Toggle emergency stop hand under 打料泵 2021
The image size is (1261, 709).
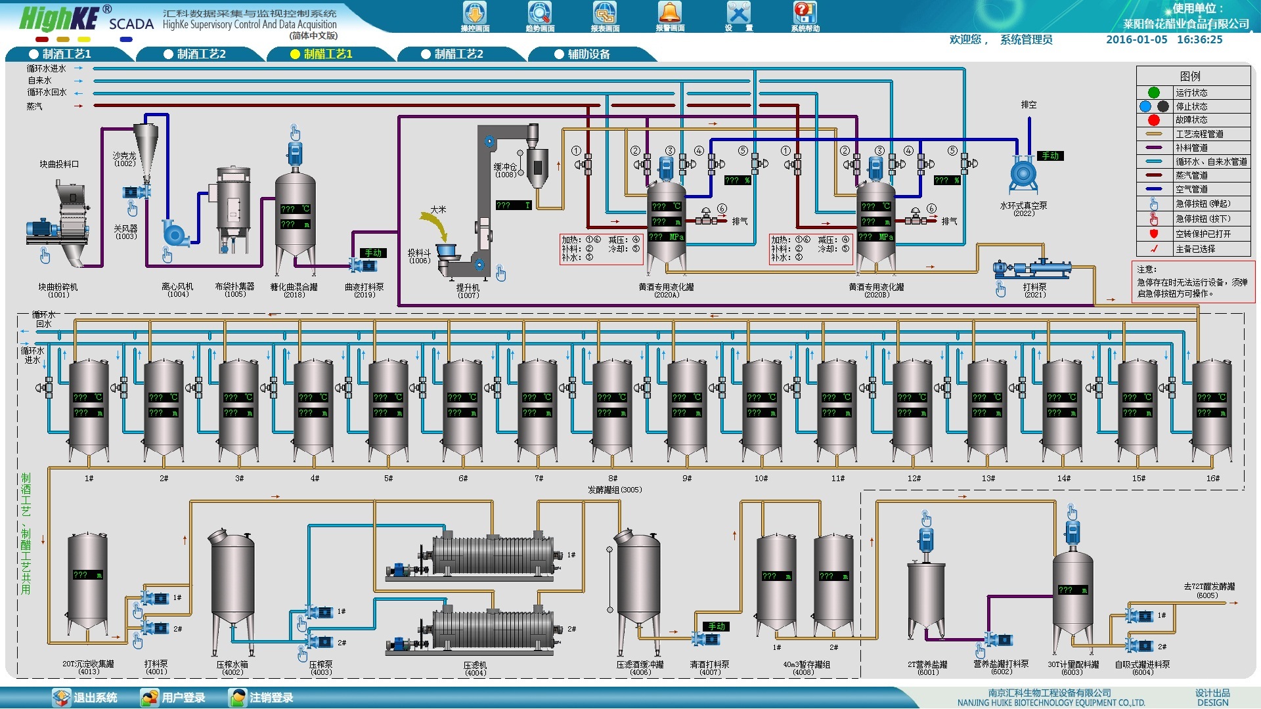1000,289
